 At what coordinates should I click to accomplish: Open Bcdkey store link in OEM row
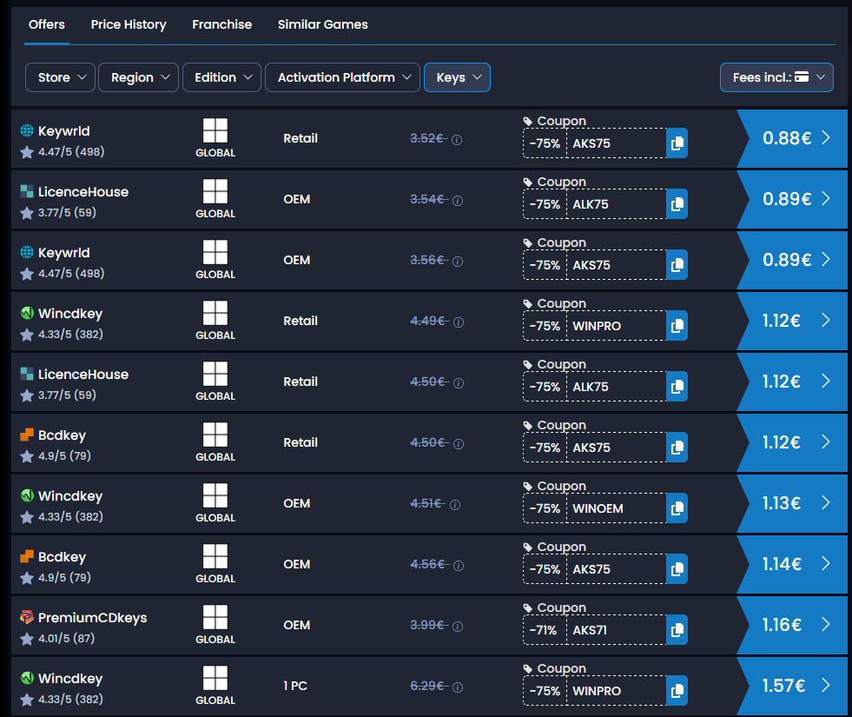tap(62, 556)
